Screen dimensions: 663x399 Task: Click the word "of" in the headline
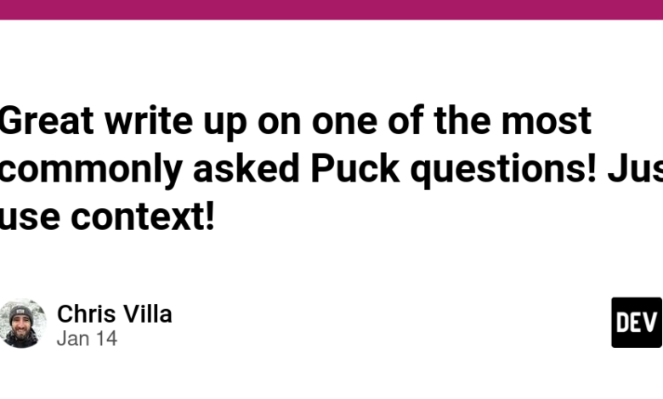tap(405, 121)
